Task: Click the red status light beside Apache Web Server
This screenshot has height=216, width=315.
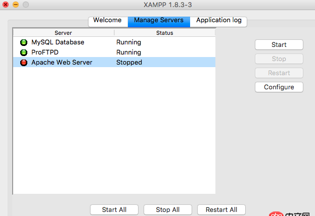Action: 24,63
